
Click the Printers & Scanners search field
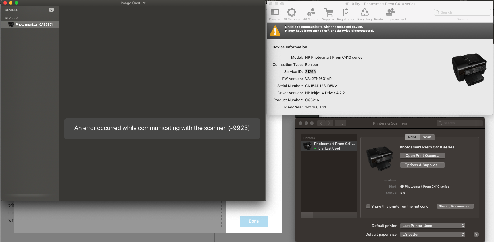[460, 123]
